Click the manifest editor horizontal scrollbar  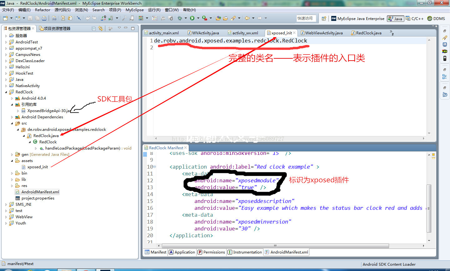pyautogui.click(x=275, y=246)
